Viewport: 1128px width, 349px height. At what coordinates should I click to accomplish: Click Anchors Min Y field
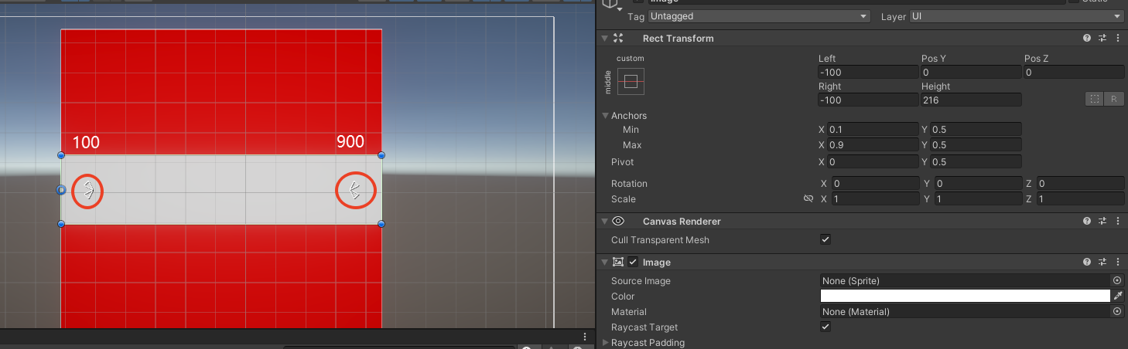click(976, 130)
